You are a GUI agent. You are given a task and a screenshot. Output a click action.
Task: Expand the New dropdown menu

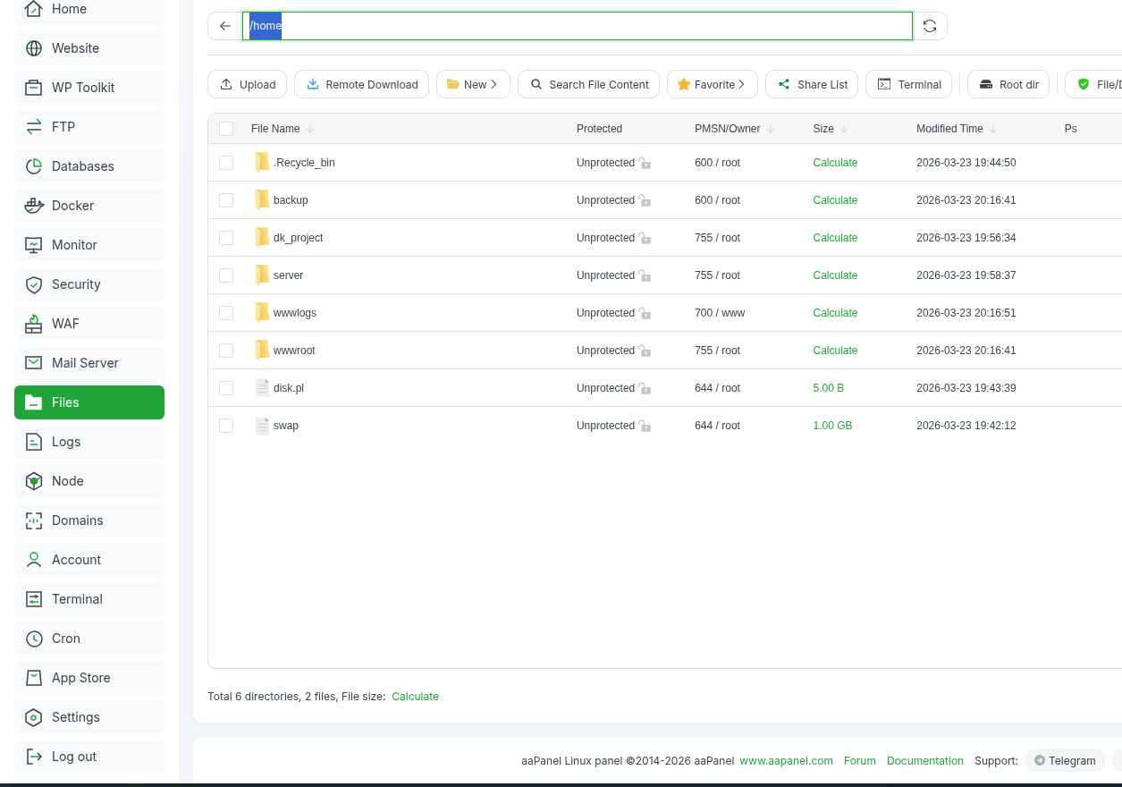pos(473,84)
